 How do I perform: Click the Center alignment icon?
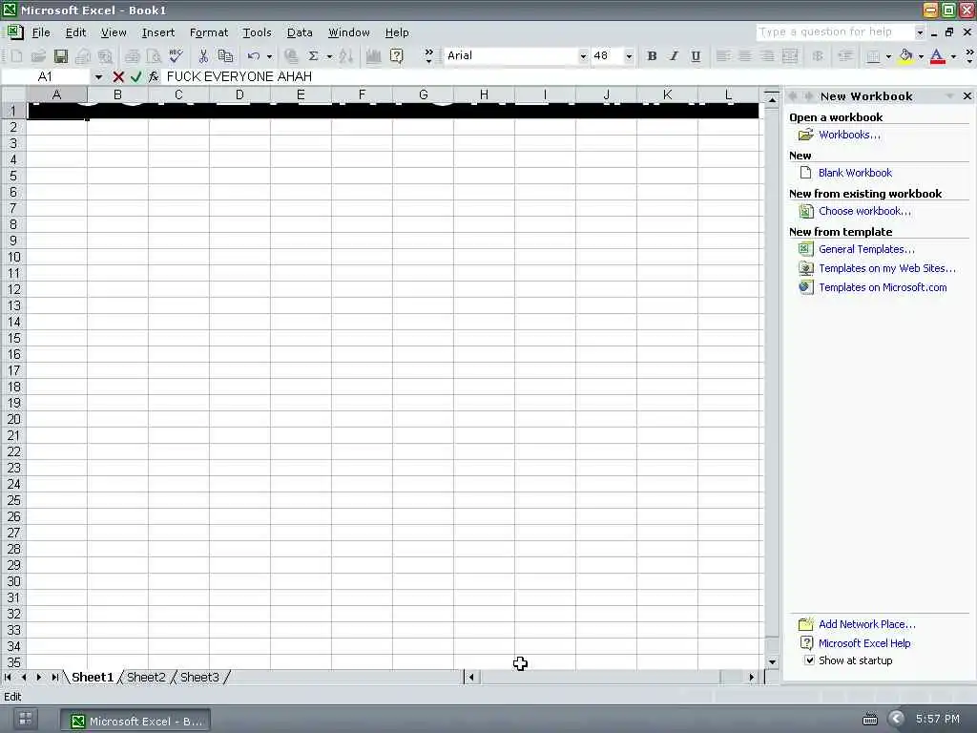click(x=744, y=56)
